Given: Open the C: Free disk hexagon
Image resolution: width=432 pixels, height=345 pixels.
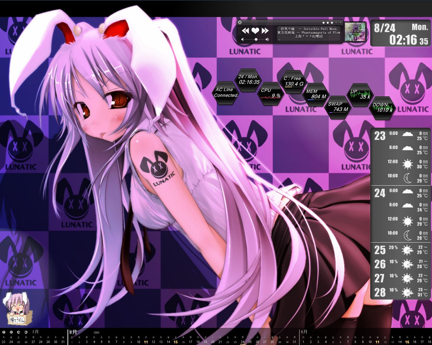Looking at the screenshot, I should pyautogui.click(x=293, y=82).
